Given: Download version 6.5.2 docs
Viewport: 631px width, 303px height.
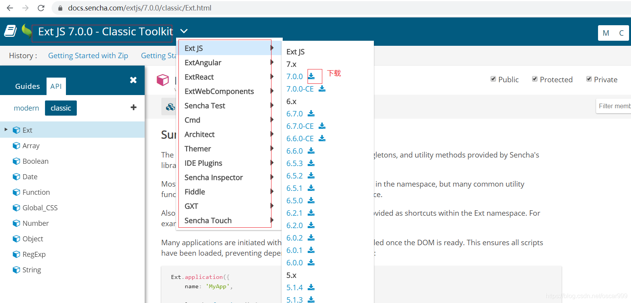Looking at the screenshot, I should coord(311,176).
